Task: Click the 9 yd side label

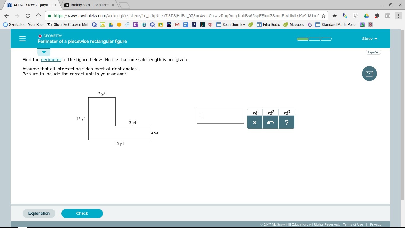Action: (133, 122)
